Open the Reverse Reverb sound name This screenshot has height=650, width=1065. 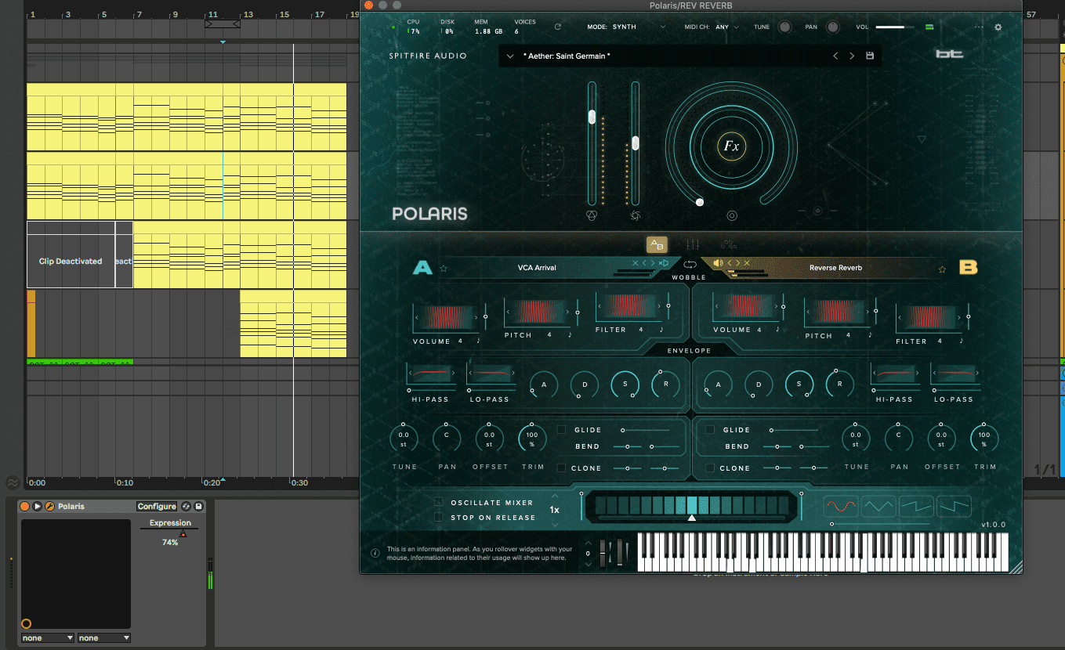tap(835, 268)
